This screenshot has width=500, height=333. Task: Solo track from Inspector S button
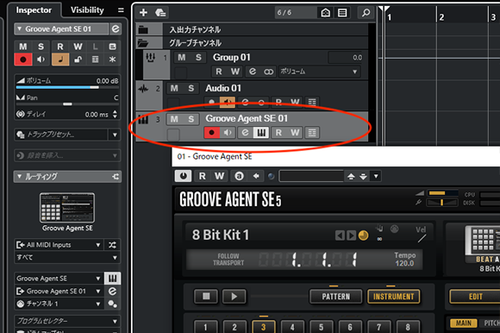point(41,47)
